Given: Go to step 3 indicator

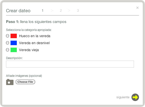Looking at the screenshot, I should [78, 10].
